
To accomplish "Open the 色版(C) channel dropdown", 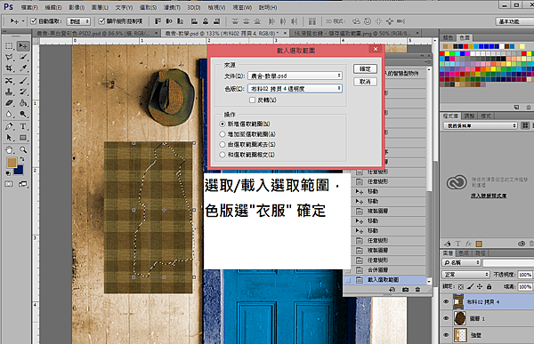I will [x=295, y=89].
